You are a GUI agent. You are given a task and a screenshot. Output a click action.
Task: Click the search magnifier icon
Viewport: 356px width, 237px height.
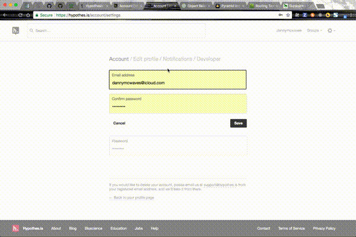(x=31, y=30)
